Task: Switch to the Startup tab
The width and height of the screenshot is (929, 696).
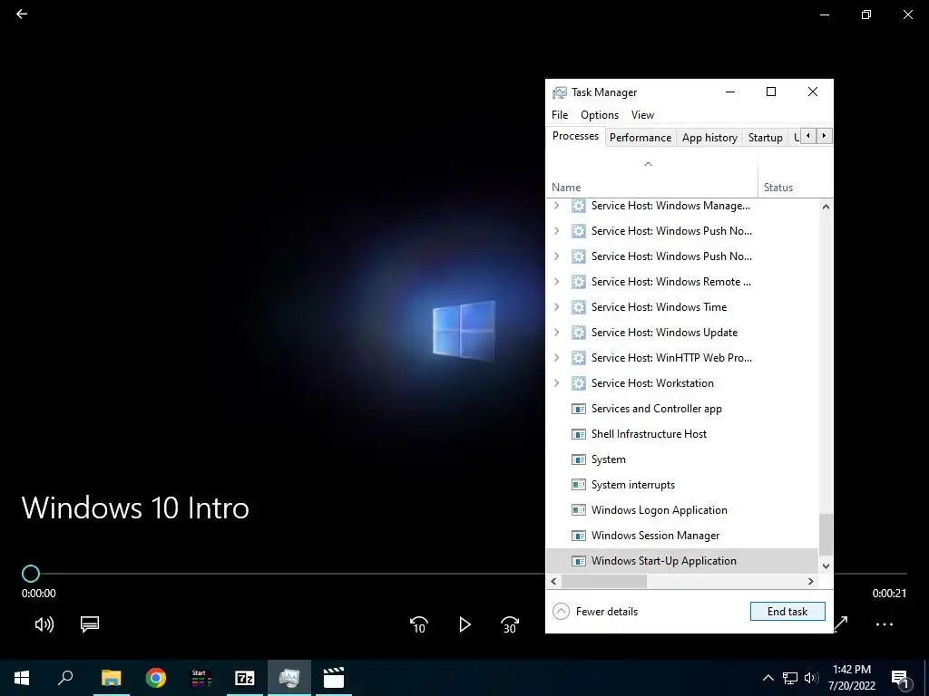Action: (x=765, y=138)
